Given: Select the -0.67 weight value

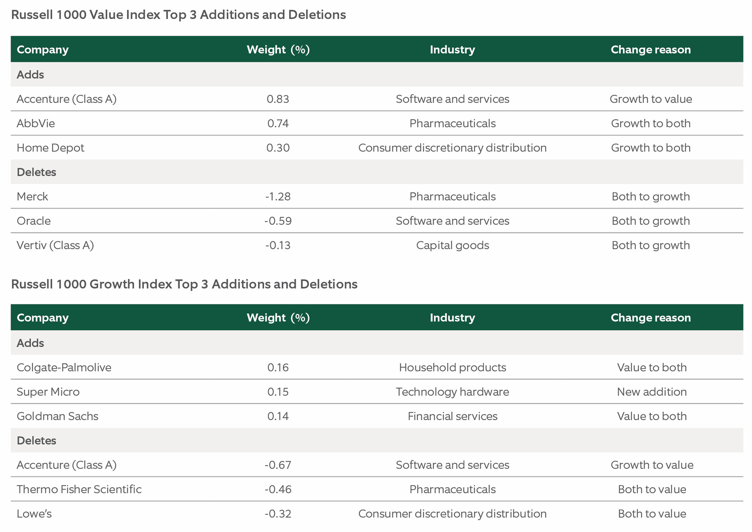Looking at the screenshot, I should point(278,465).
